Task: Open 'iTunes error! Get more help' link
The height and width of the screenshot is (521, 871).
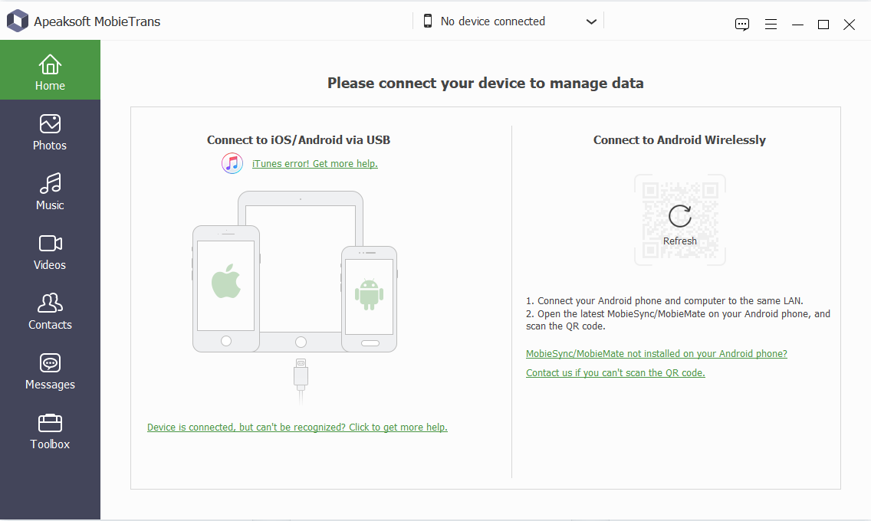Action: pos(314,163)
